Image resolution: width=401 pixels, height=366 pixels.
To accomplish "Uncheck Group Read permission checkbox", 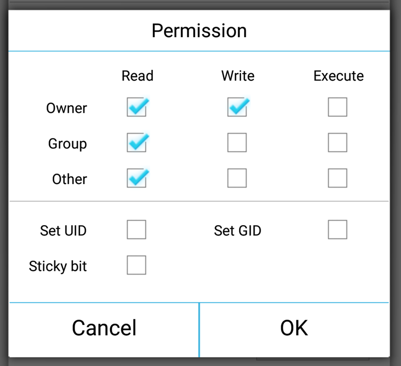I will pos(136,143).
